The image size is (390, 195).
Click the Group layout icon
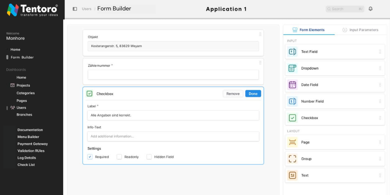pos(292,159)
